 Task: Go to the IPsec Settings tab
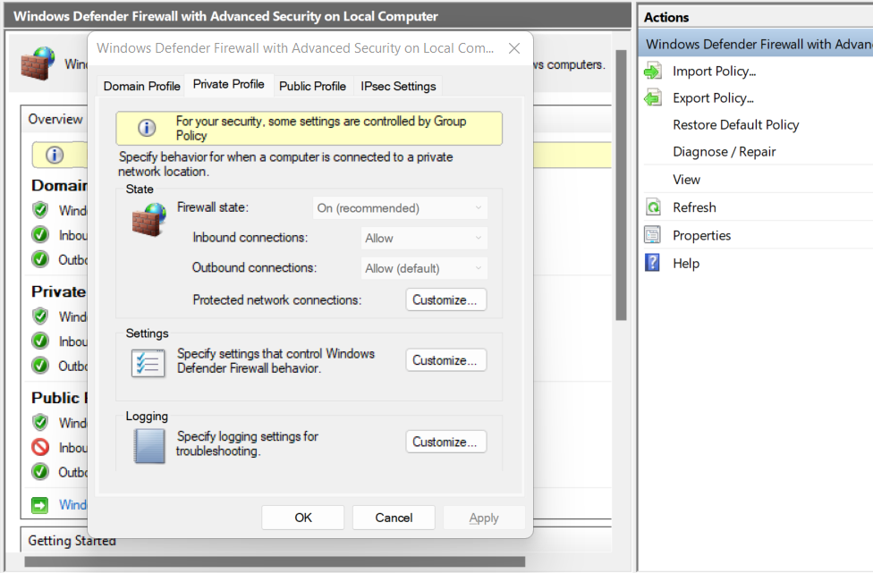point(398,86)
